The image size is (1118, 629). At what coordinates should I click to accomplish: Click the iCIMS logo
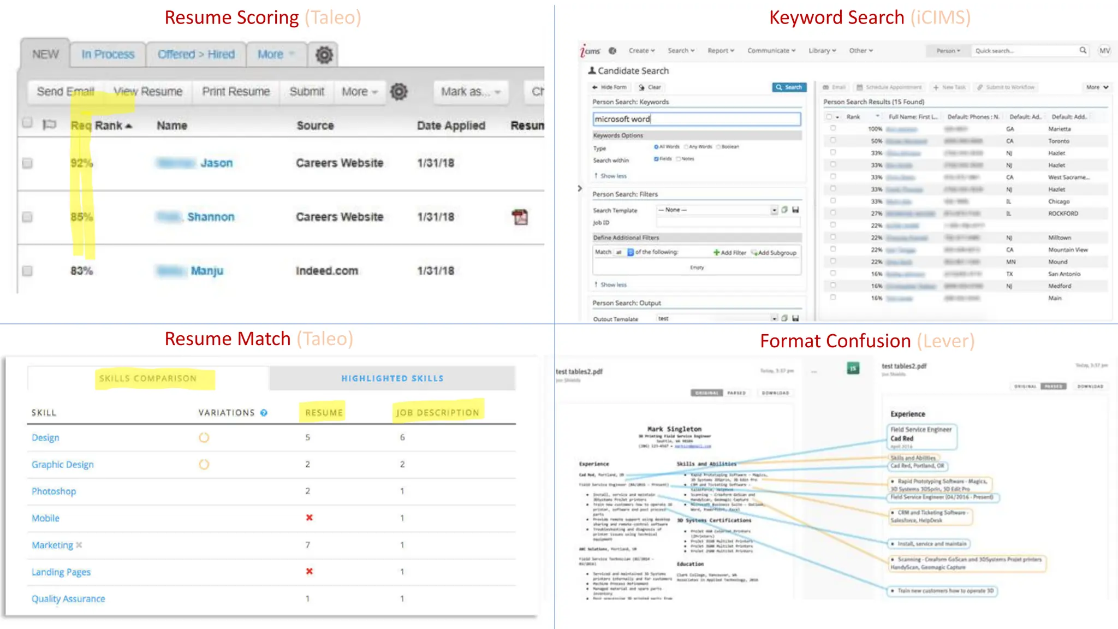coord(590,51)
